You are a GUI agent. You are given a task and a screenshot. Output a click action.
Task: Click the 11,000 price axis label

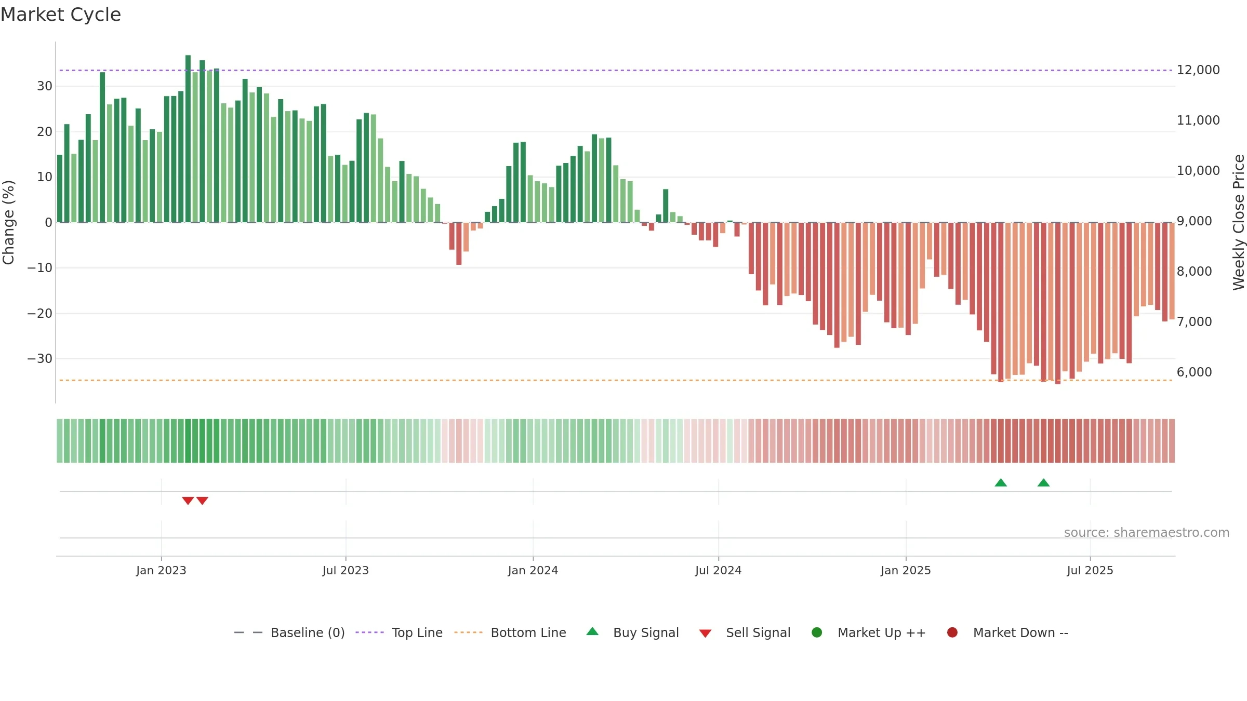[x=1198, y=120]
